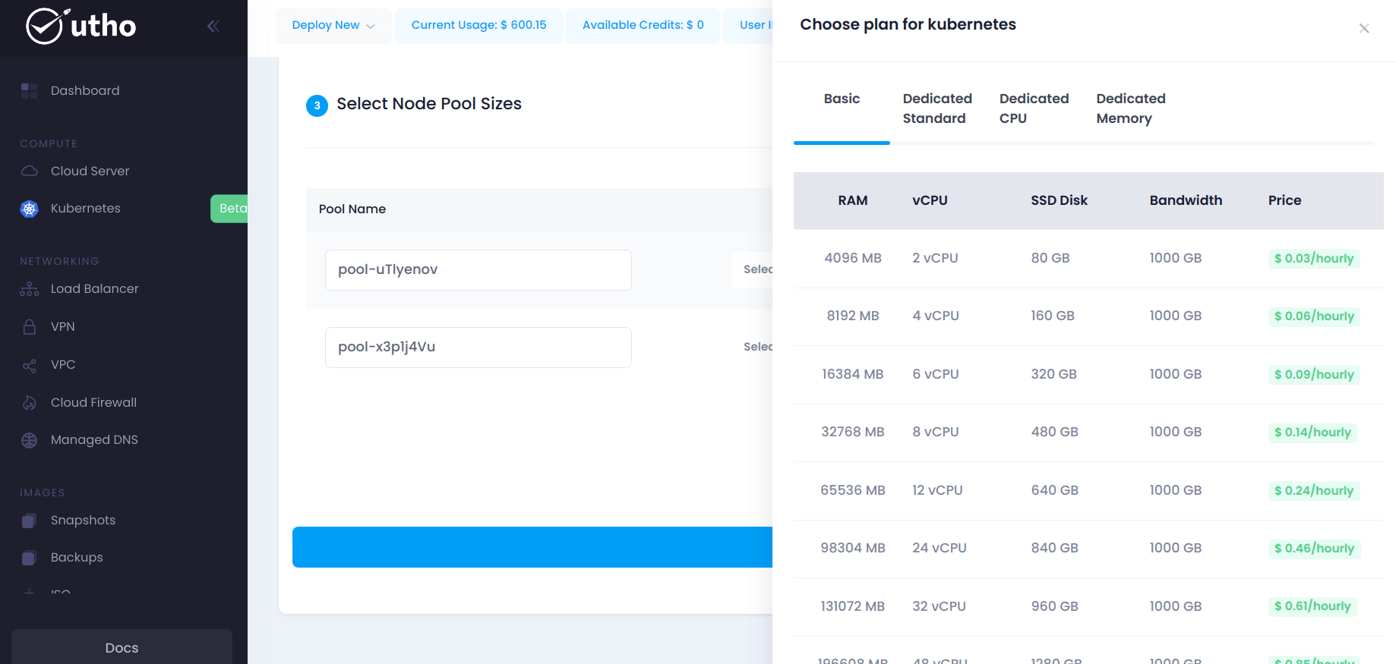Screen dimensions: 1396x664
Task: Collapse the sidebar with double-chevron icon
Action: coord(213,27)
